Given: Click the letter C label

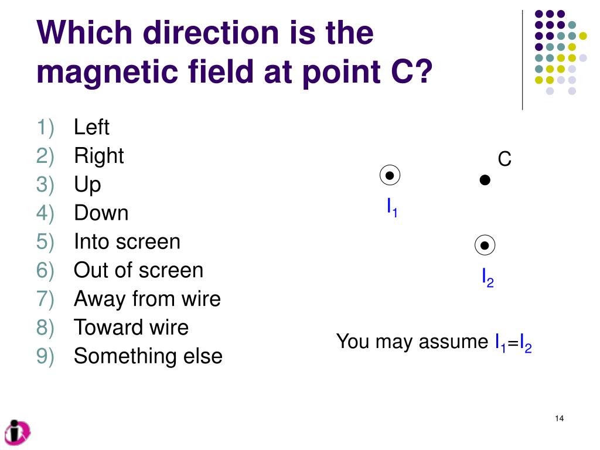Looking at the screenshot, I should 504,159.
